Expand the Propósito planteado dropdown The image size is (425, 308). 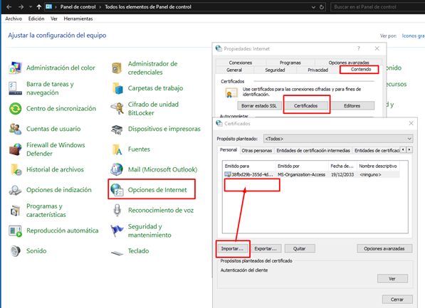[x=409, y=139]
